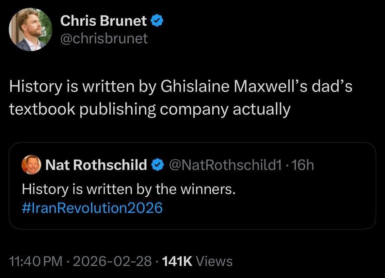Click the Nat Rothschild display name
Image resolution: width=385 pixels, height=278 pixels.
tap(96, 165)
